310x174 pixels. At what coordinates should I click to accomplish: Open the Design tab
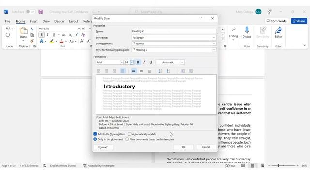click(59, 21)
